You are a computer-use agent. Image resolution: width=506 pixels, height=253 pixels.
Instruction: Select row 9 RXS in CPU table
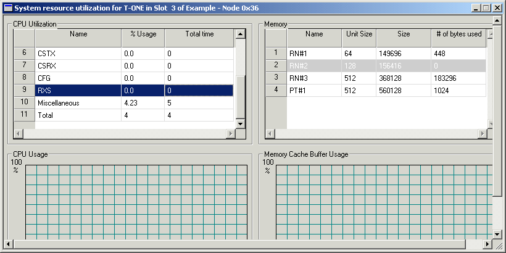[x=78, y=90]
